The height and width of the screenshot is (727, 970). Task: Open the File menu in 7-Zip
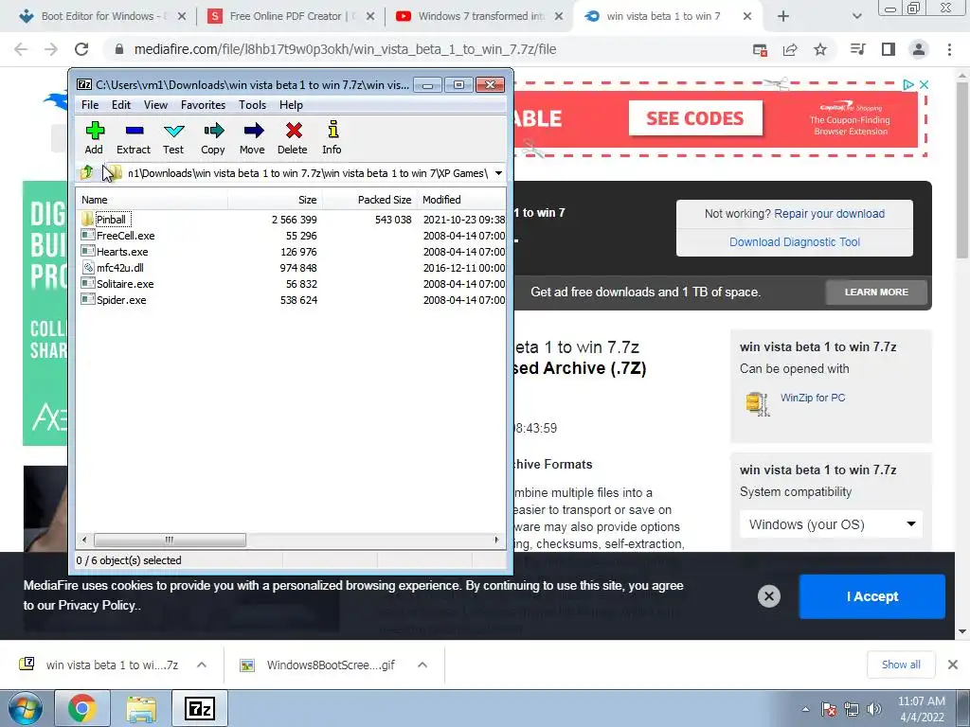(90, 105)
